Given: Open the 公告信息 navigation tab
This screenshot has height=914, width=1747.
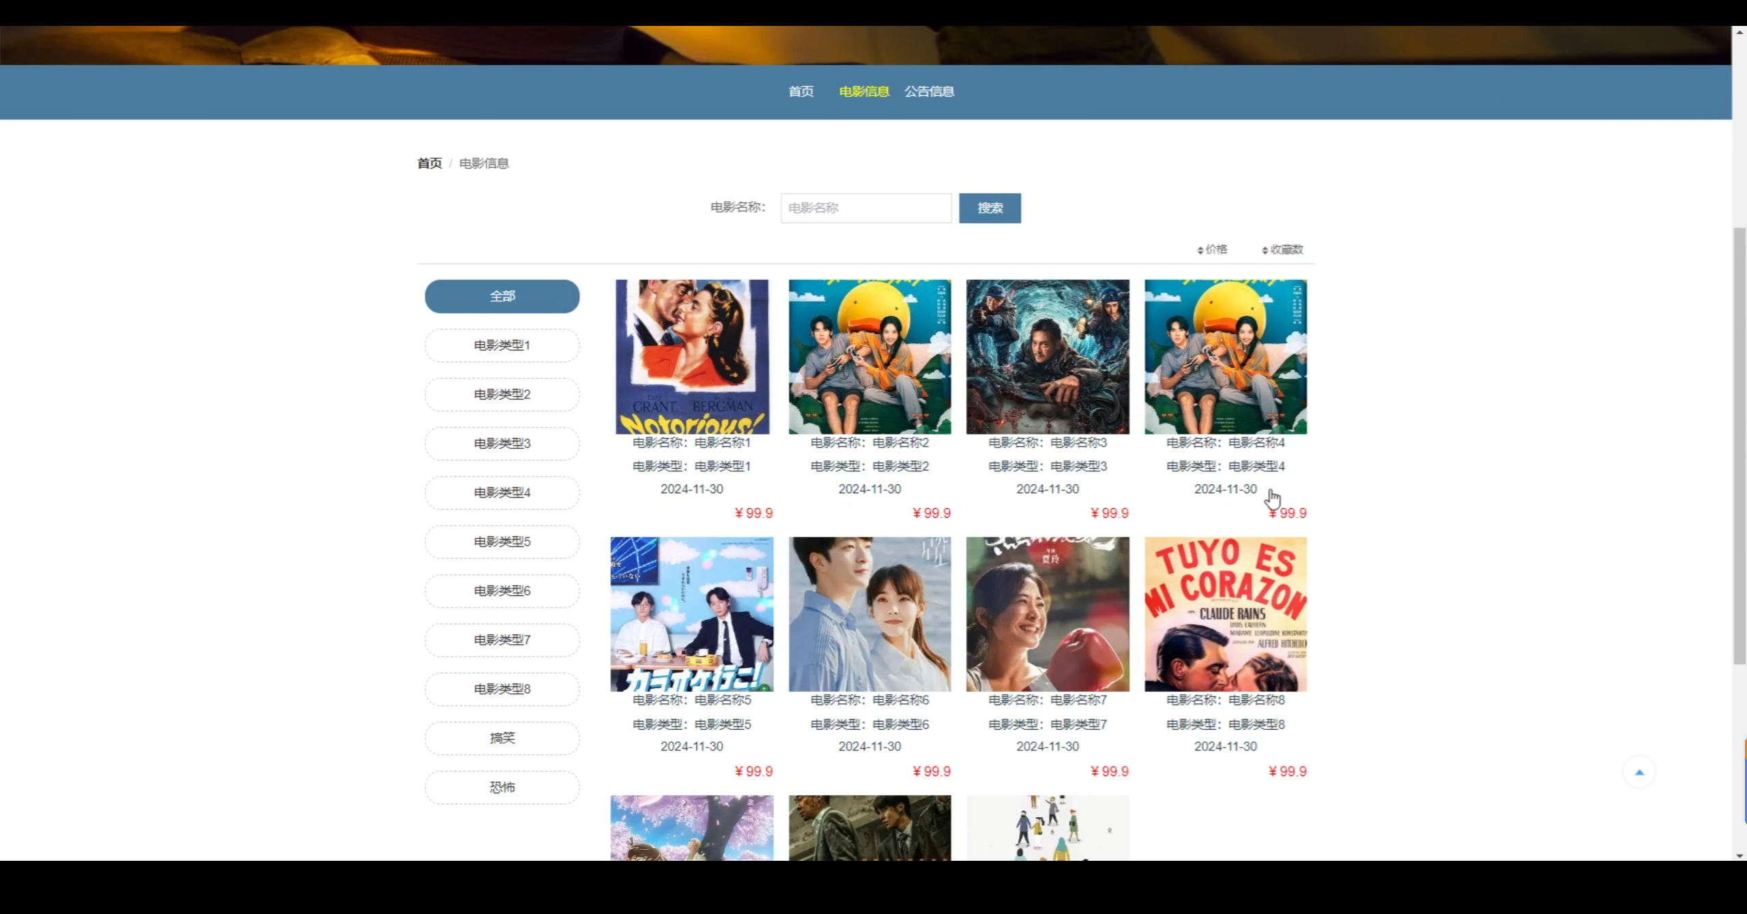Looking at the screenshot, I should point(929,91).
